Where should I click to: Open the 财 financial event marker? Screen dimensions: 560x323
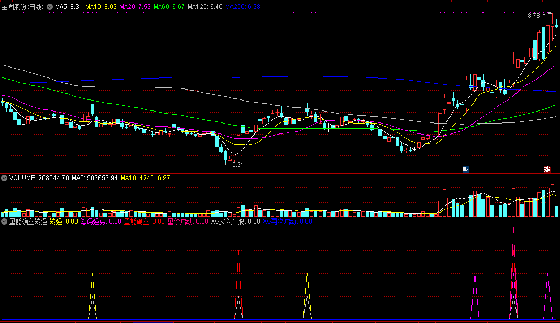tap(466, 170)
